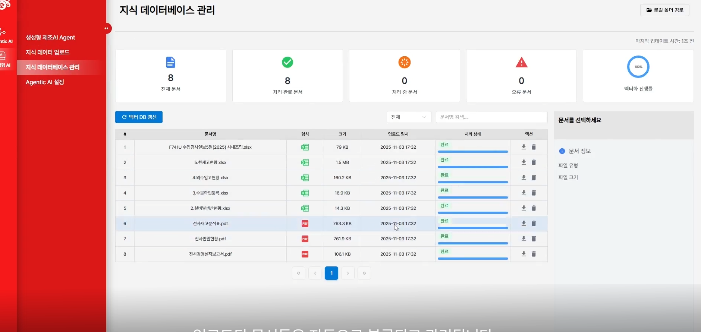The width and height of the screenshot is (701, 332).
Task: Click the blue document icon above 전체 문서
Action: (x=171, y=62)
